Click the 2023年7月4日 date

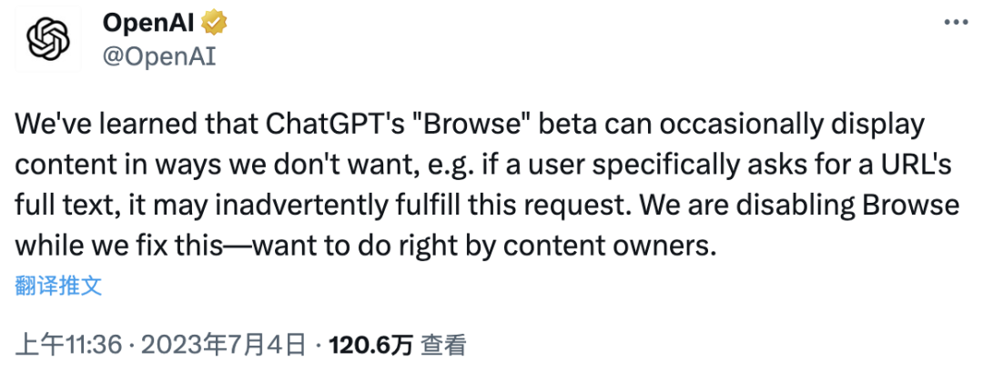tap(223, 346)
